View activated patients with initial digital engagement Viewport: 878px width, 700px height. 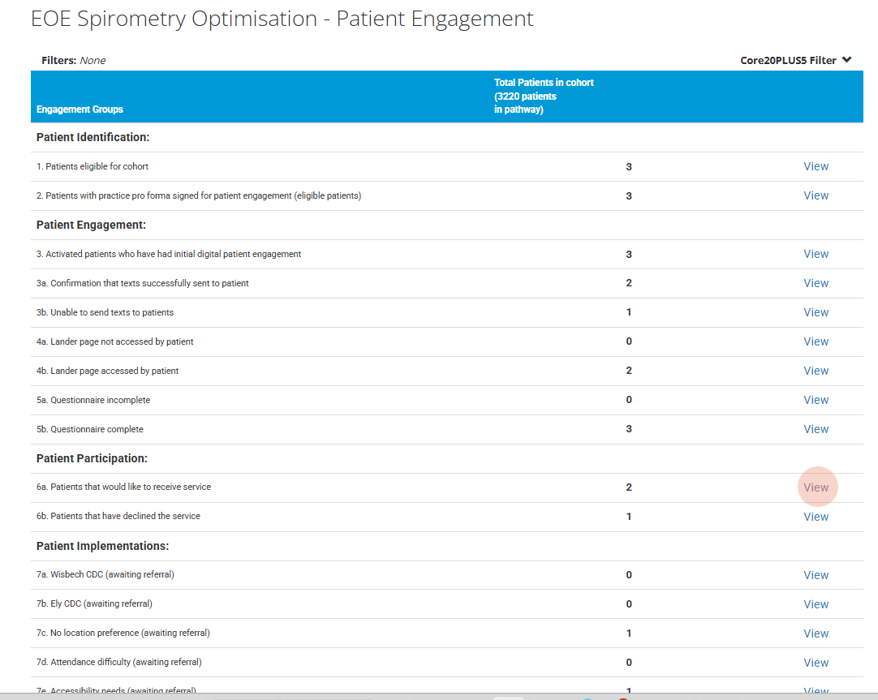(x=816, y=254)
